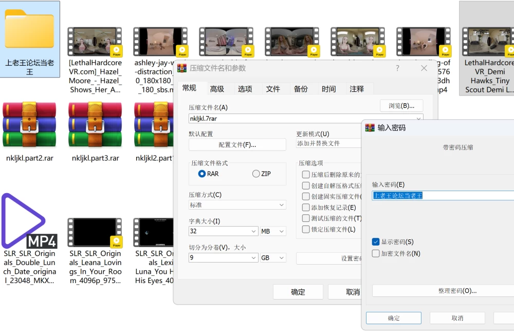
Task: Select the nkljkl2.part archive icon
Action: coord(154,125)
